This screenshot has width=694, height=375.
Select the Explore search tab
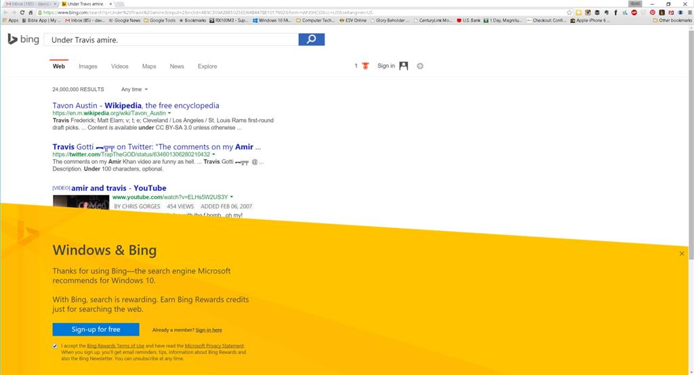pyautogui.click(x=207, y=66)
